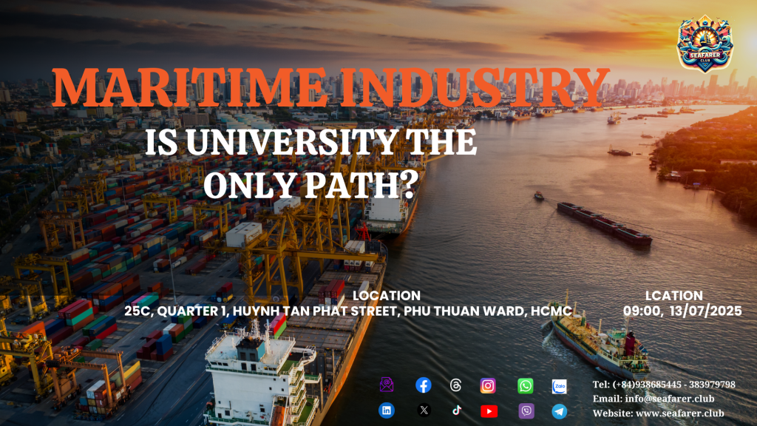Click the Tel phone number line

(664, 385)
